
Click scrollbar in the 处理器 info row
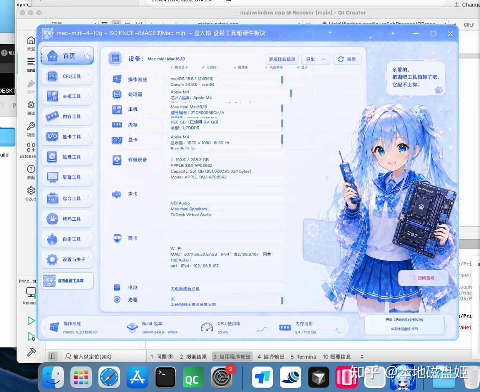(x=291, y=93)
